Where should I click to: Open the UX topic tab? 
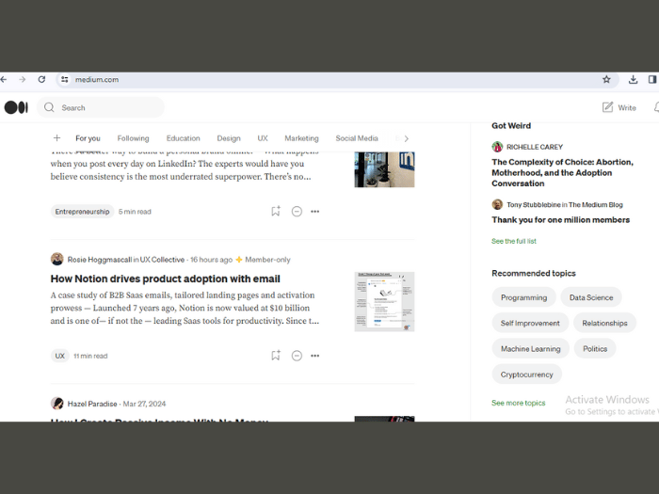(263, 138)
